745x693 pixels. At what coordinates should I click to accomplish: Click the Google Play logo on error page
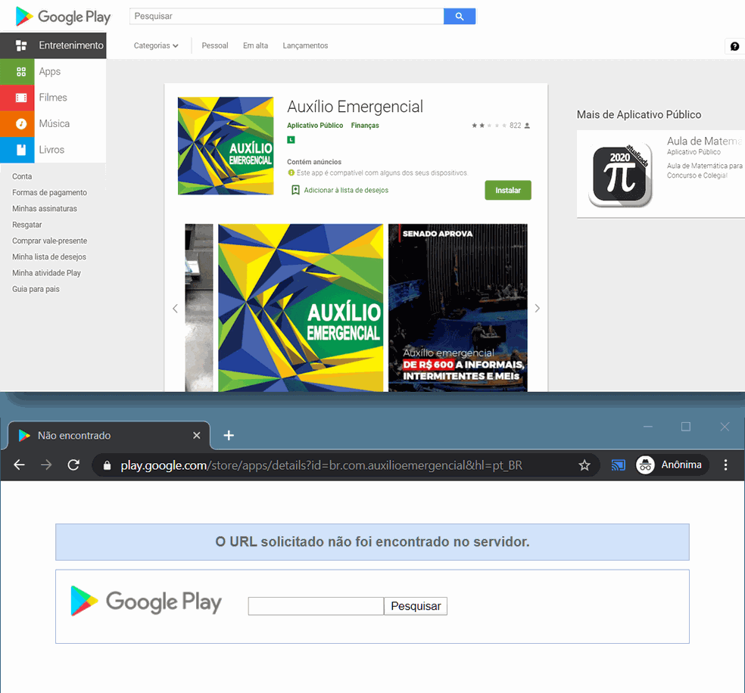[x=146, y=602]
